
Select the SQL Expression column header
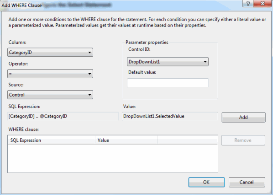click(52, 140)
